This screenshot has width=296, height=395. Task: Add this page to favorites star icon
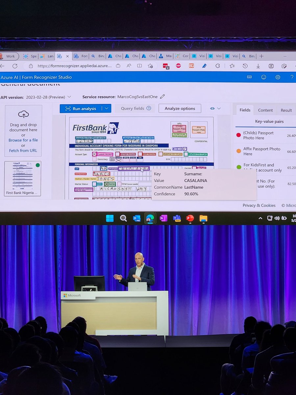(x=150, y=66)
